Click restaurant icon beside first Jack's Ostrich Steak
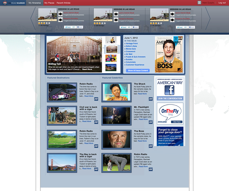This screenshot has height=191, width=229. [x=61, y=14]
